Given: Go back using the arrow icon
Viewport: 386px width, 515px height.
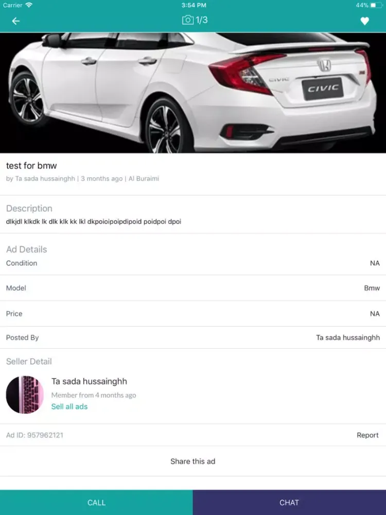Looking at the screenshot, I should [16, 21].
